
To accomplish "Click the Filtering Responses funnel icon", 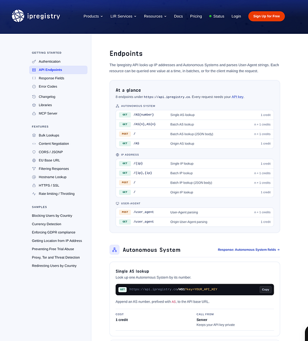I will tap(34, 169).
